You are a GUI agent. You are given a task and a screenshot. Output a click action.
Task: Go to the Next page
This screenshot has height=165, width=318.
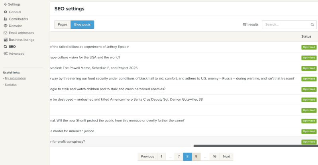226,157
